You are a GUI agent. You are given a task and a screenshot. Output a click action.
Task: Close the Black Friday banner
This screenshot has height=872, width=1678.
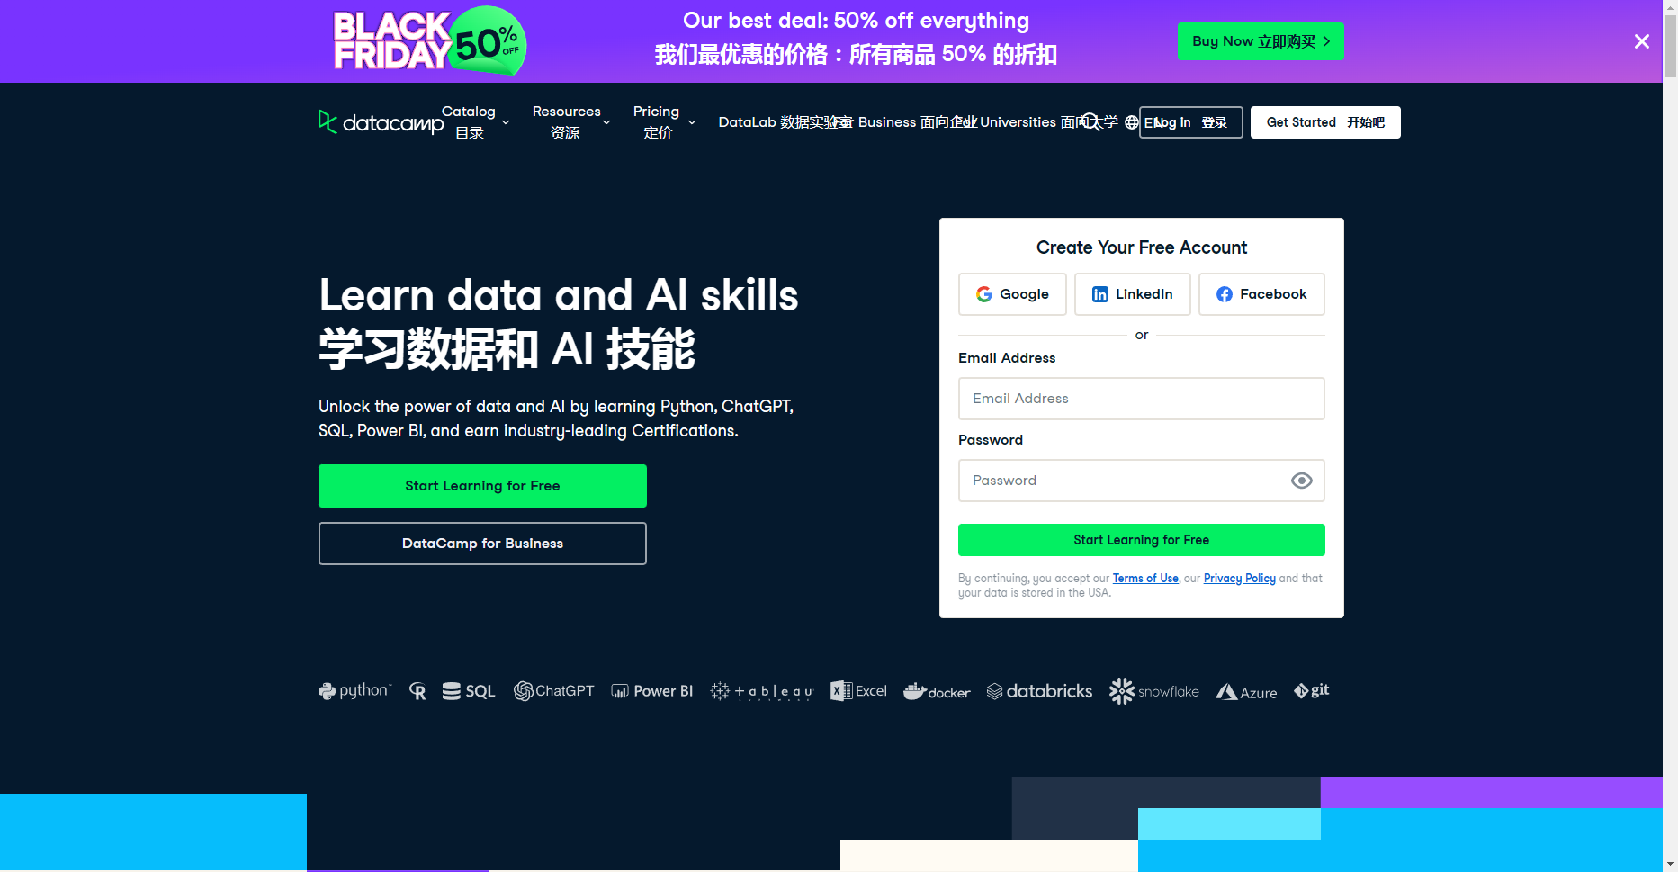point(1641,41)
